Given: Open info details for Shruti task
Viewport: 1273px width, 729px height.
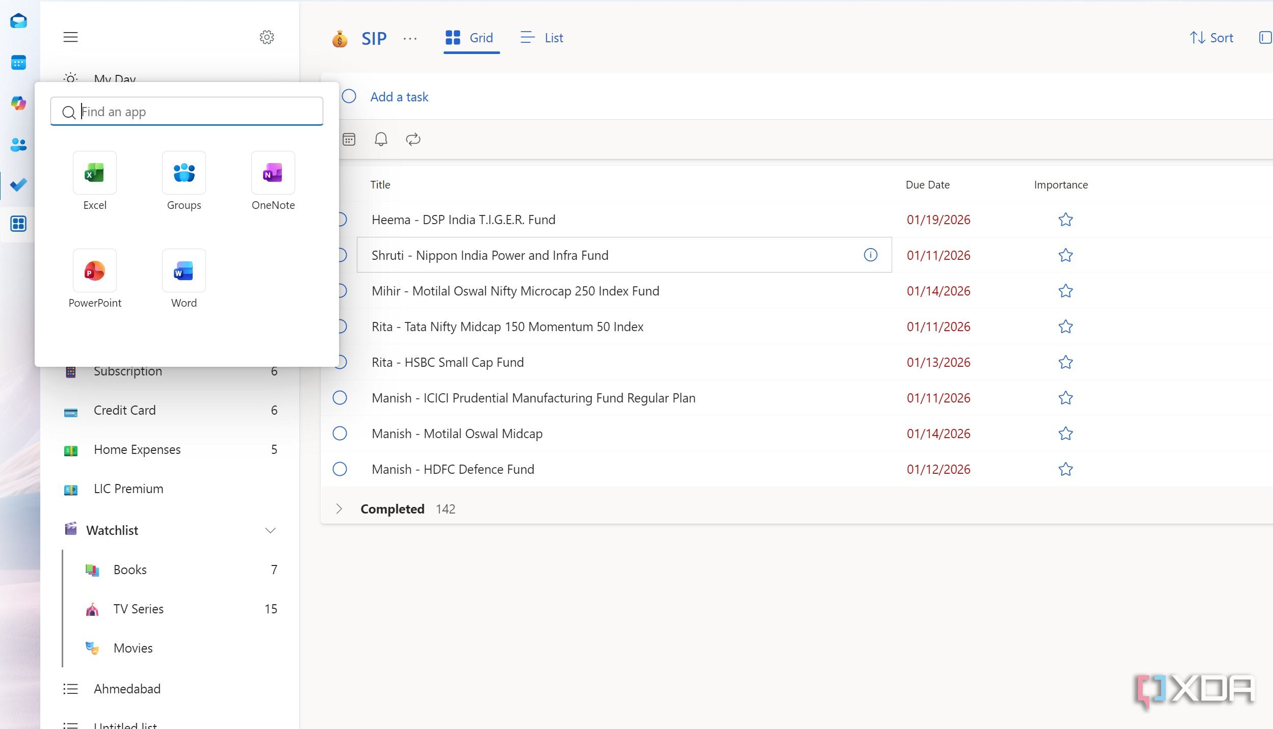Looking at the screenshot, I should pyautogui.click(x=870, y=255).
